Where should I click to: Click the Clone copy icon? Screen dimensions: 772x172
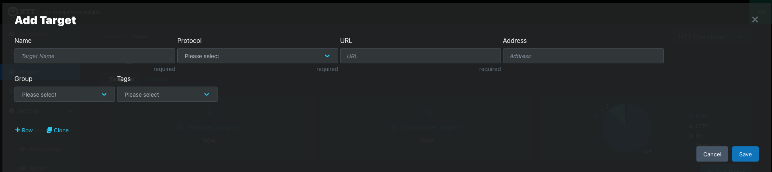(x=49, y=130)
